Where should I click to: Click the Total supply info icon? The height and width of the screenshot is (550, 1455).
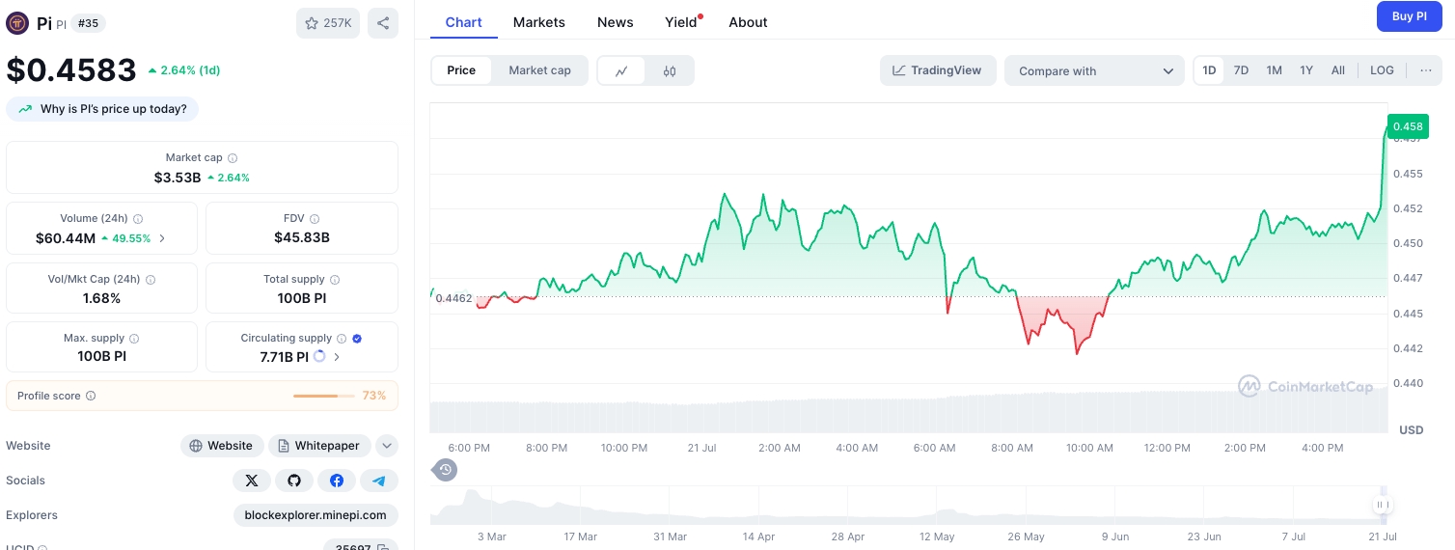[x=335, y=280]
